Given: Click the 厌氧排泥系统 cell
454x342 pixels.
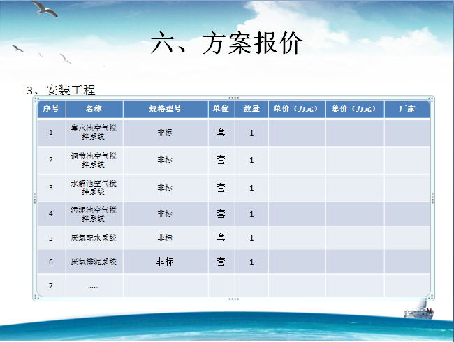Looking at the screenshot, I should pyautogui.click(x=94, y=262).
